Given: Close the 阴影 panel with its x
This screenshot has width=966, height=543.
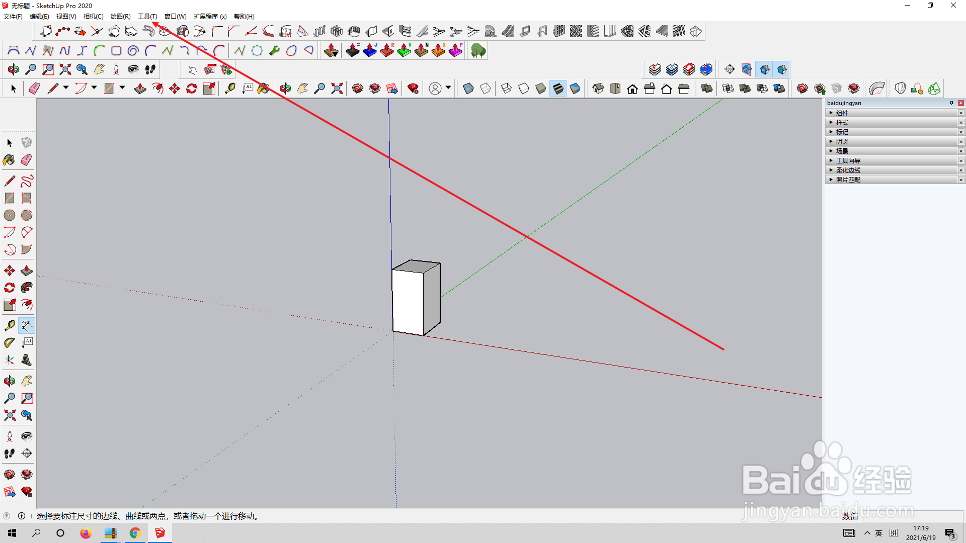Looking at the screenshot, I should click(961, 142).
